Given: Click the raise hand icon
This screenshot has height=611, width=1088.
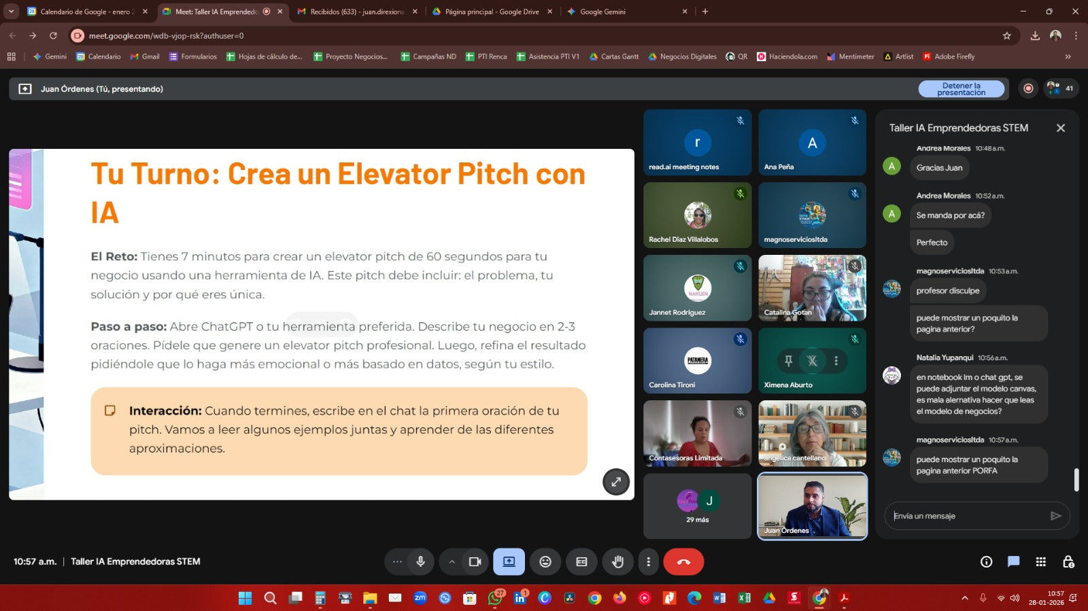Looking at the screenshot, I should click(x=617, y=561).
